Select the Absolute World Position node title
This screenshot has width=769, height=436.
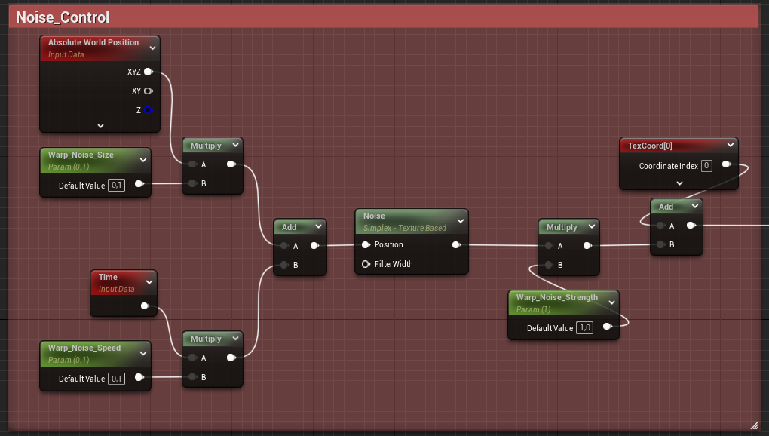pos(93,43)
